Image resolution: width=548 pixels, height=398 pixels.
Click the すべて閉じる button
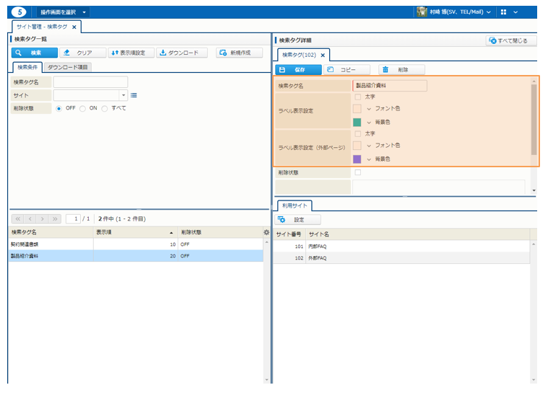511,40
